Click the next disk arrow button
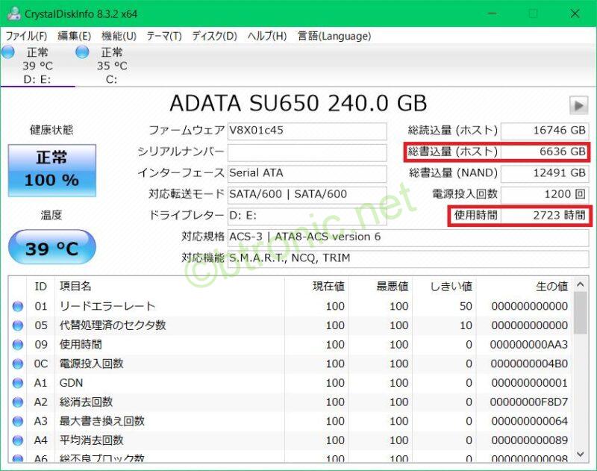Screen dimensions: 597x471 (579, 105)
